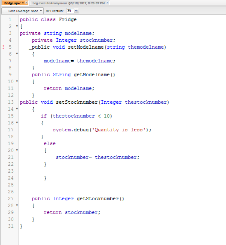
Task: Collapse the fold arrow on line 6
Action: pos(17,54)
